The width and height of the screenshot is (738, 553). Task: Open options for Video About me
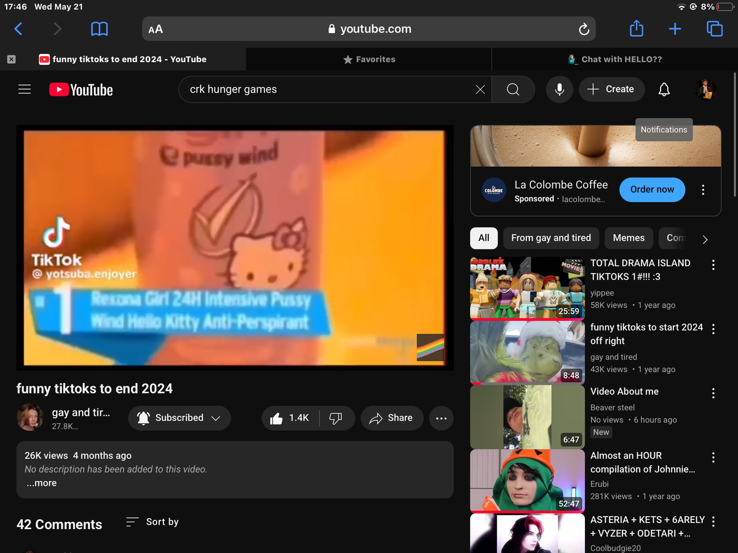click(713, 393)
